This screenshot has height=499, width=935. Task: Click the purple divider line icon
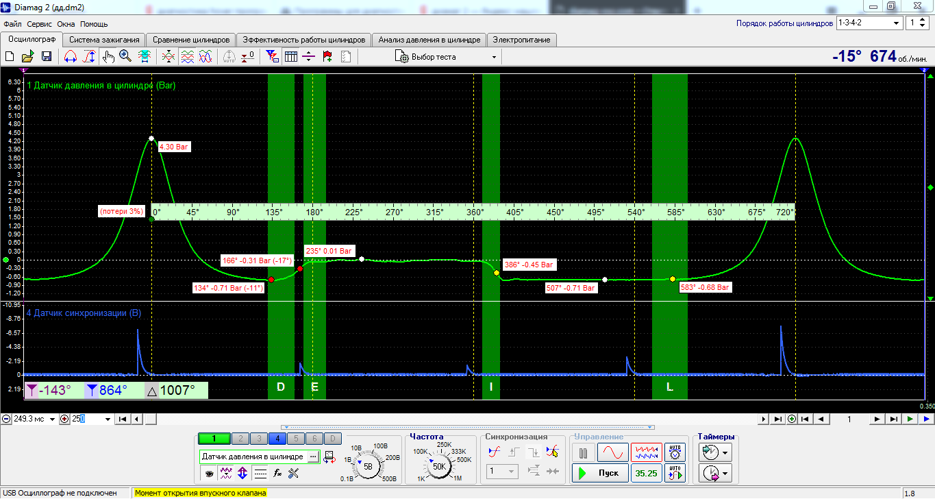click(309, 57)
